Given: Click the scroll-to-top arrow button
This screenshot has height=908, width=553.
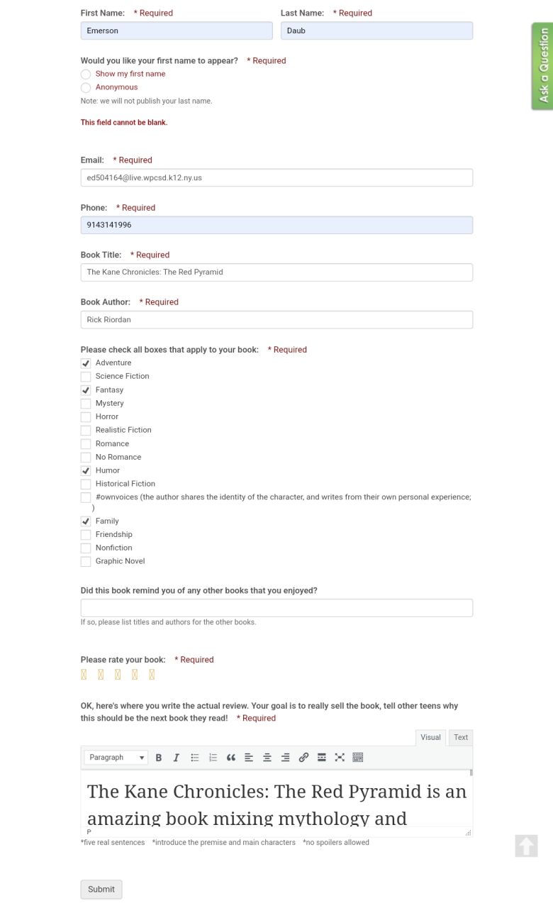Looking at the screenshot, I should (526, 846).
